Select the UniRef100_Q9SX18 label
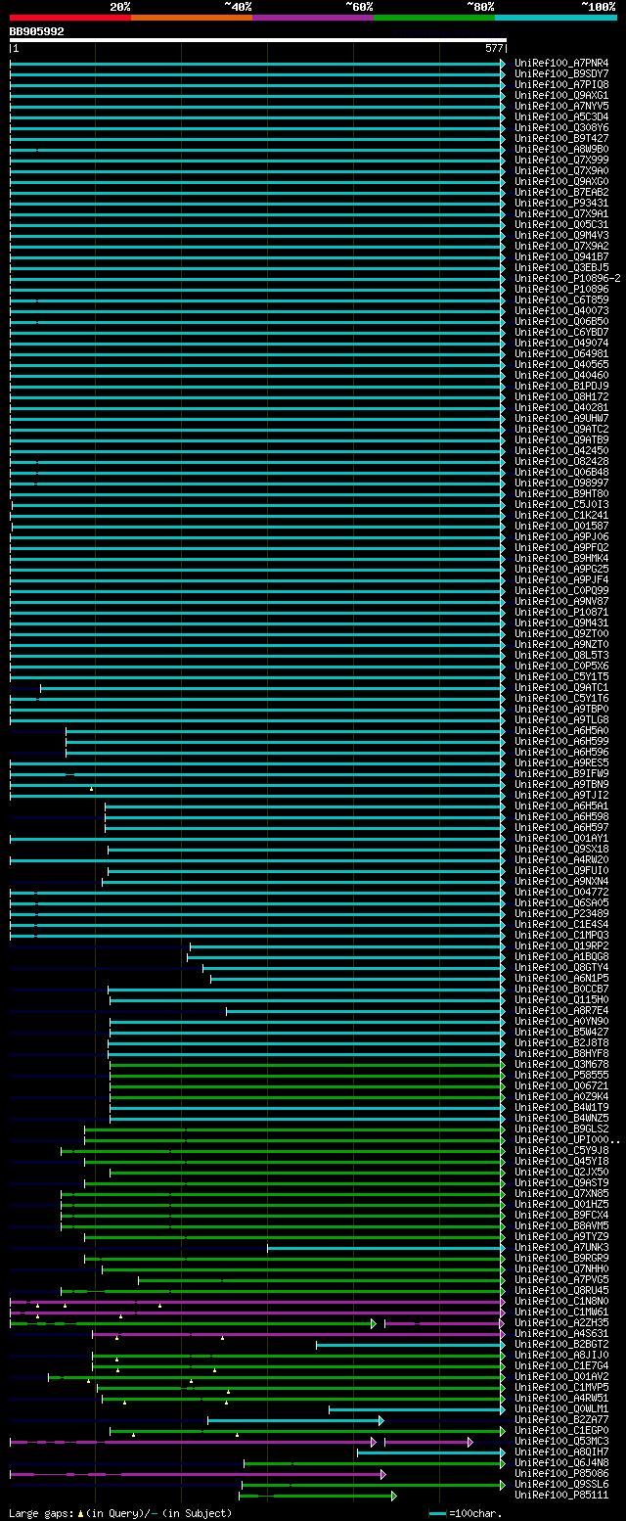Image resolution: width=626 pixels, height=1521 pixels. 561,850
